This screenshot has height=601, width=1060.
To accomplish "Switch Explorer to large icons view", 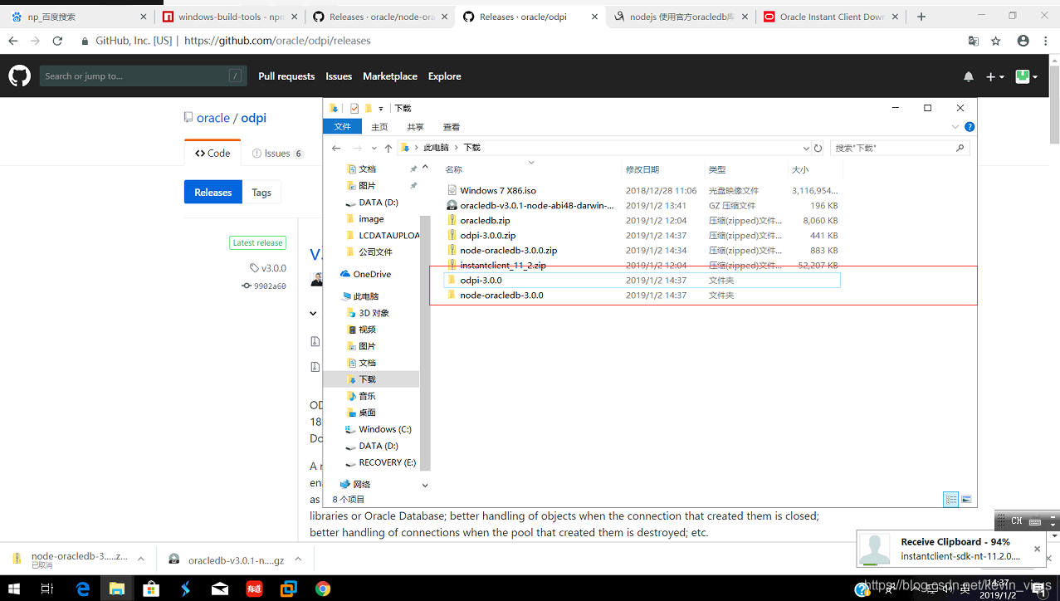I will tap(966, 499).
